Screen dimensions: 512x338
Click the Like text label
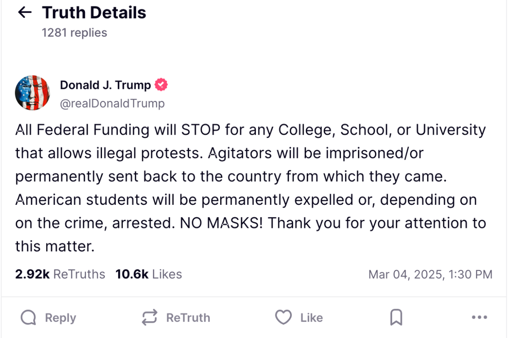click(311, 318)
